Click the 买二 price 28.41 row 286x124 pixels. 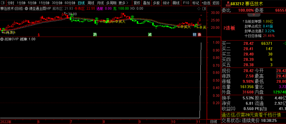[x=253, y=49]
